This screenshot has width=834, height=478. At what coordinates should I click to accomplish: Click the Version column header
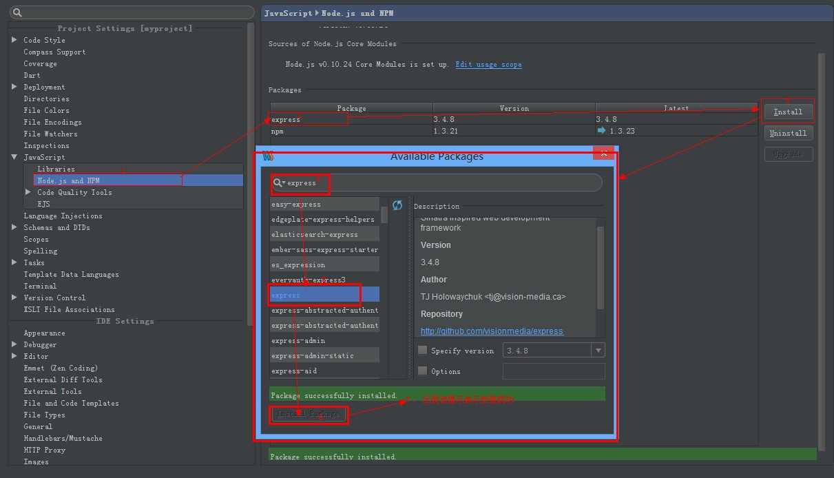[514, 108]
